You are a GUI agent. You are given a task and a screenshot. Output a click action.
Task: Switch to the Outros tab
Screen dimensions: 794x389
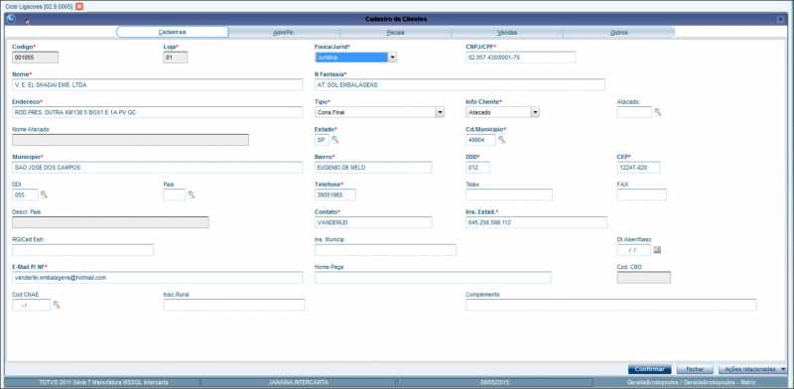point(618,33)
